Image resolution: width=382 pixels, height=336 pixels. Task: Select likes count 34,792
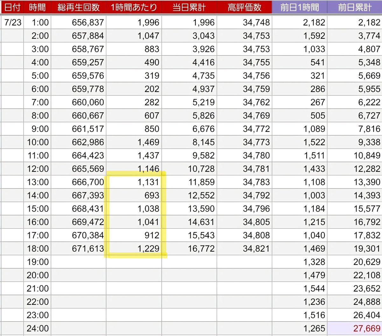click(x=244, y=195)
